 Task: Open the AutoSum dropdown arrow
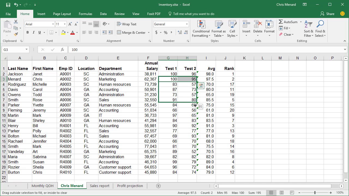pos(301,22)
